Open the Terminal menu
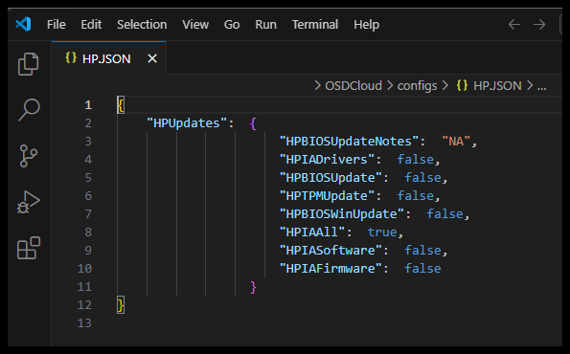Viewport: 570px width, 354px height. click(315, 24)
